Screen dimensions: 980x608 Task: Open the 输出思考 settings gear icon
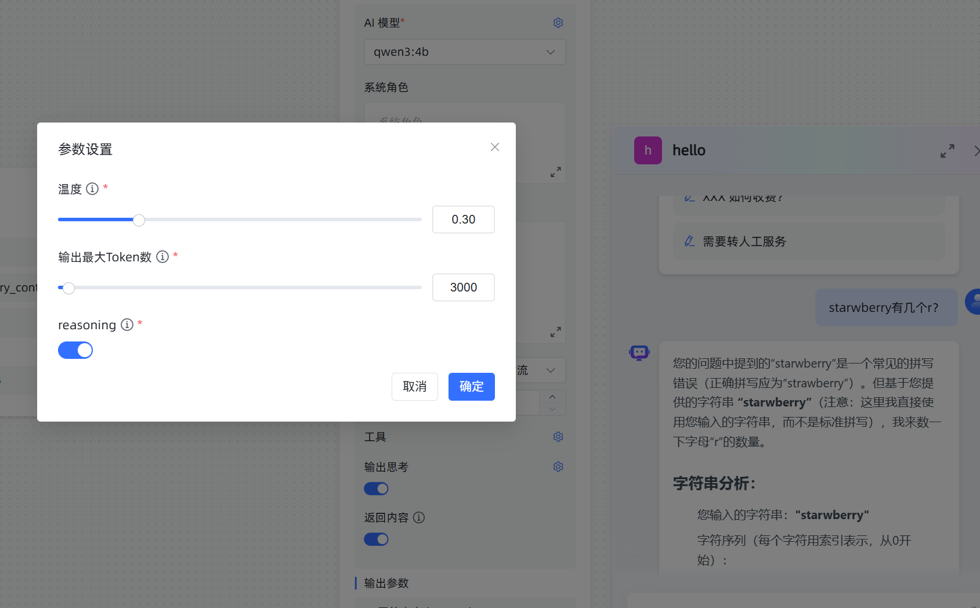point(558,467)
